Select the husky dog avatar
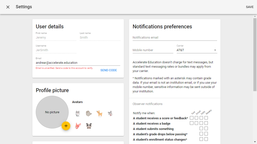The image size is (257, 144). pyautogui.click(x=110, y=113)
